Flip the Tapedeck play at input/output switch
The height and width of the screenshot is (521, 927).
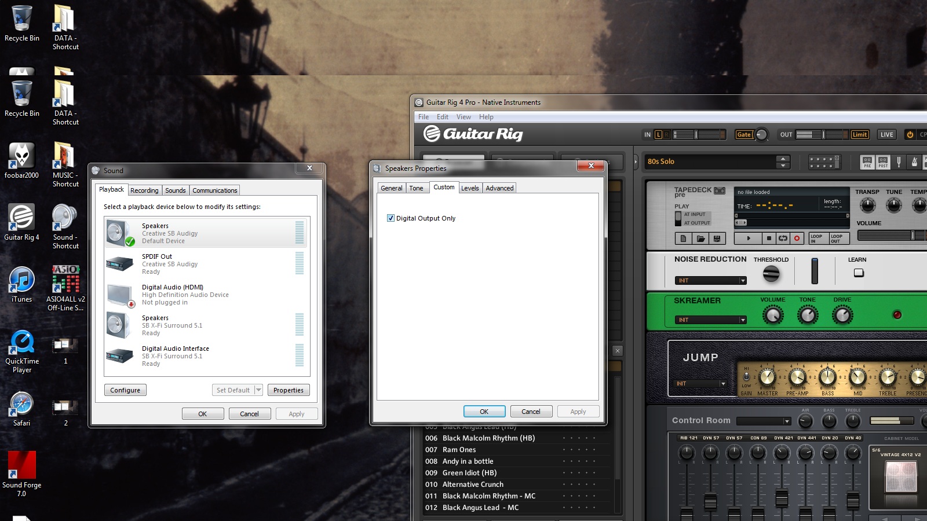[x=678, y=218]
